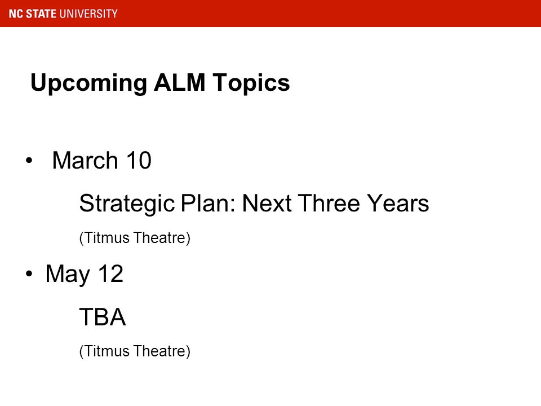Select Titmus Theatre text under TBA

click(x=135, y=351)
